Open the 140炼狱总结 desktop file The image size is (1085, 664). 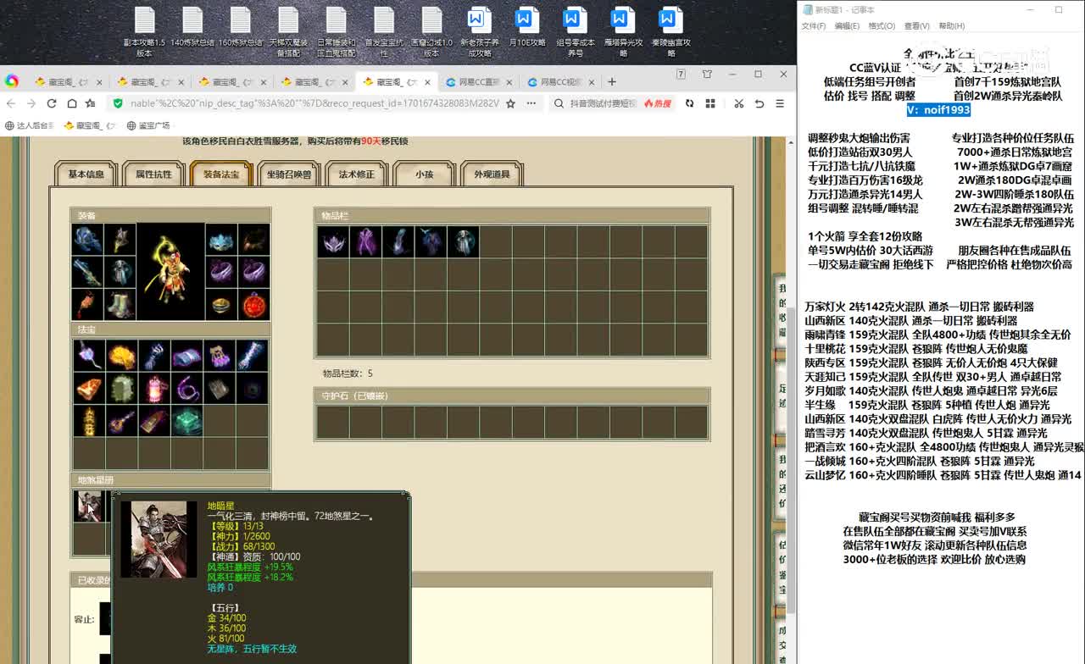click(x=192, y=27)
